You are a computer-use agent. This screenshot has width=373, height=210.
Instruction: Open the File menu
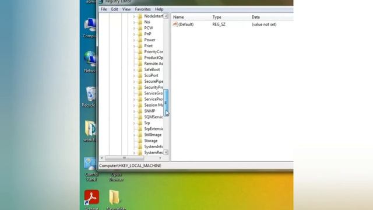tap(104, 9)
